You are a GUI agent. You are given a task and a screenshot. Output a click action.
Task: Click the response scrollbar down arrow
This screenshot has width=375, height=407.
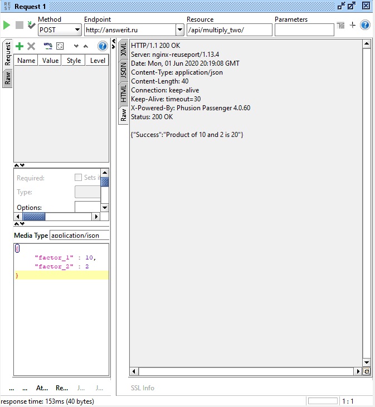click(367, 362)
